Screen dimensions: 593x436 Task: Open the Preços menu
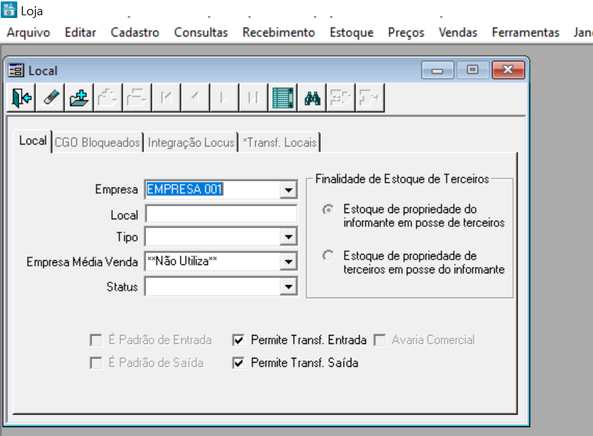(x=406, y=33)
